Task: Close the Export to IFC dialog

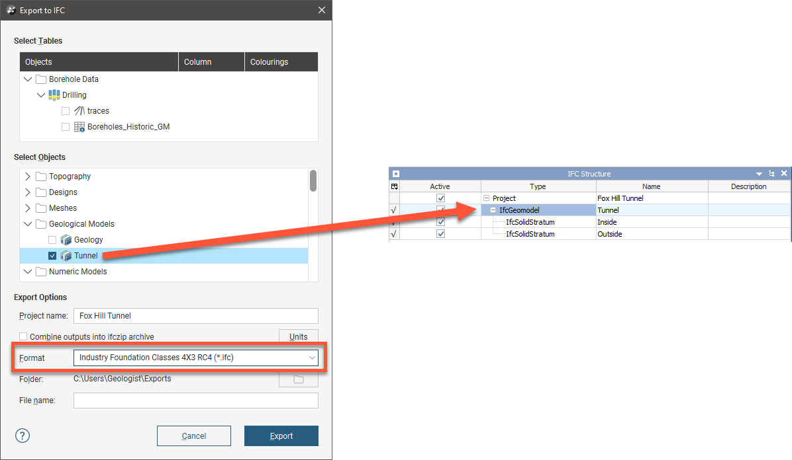Action: (322, 10)
